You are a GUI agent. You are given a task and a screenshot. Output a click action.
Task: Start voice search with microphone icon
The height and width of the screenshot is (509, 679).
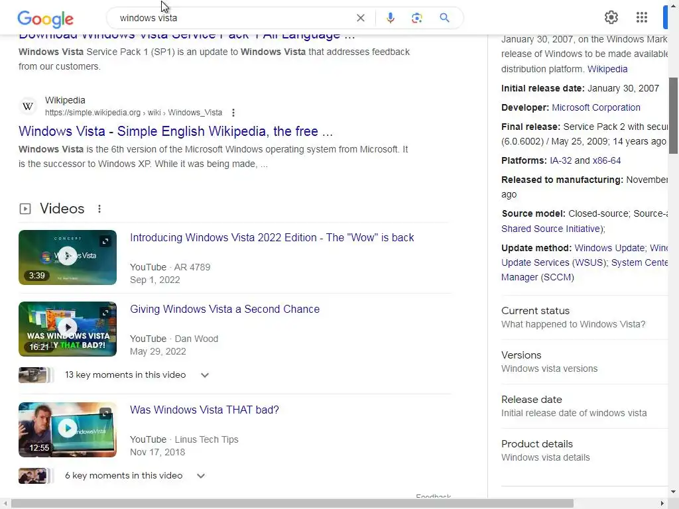pyautogui.click(x=390, y=18)
